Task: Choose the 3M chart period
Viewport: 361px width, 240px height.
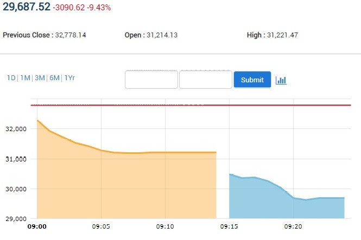Action: point(40,78)
